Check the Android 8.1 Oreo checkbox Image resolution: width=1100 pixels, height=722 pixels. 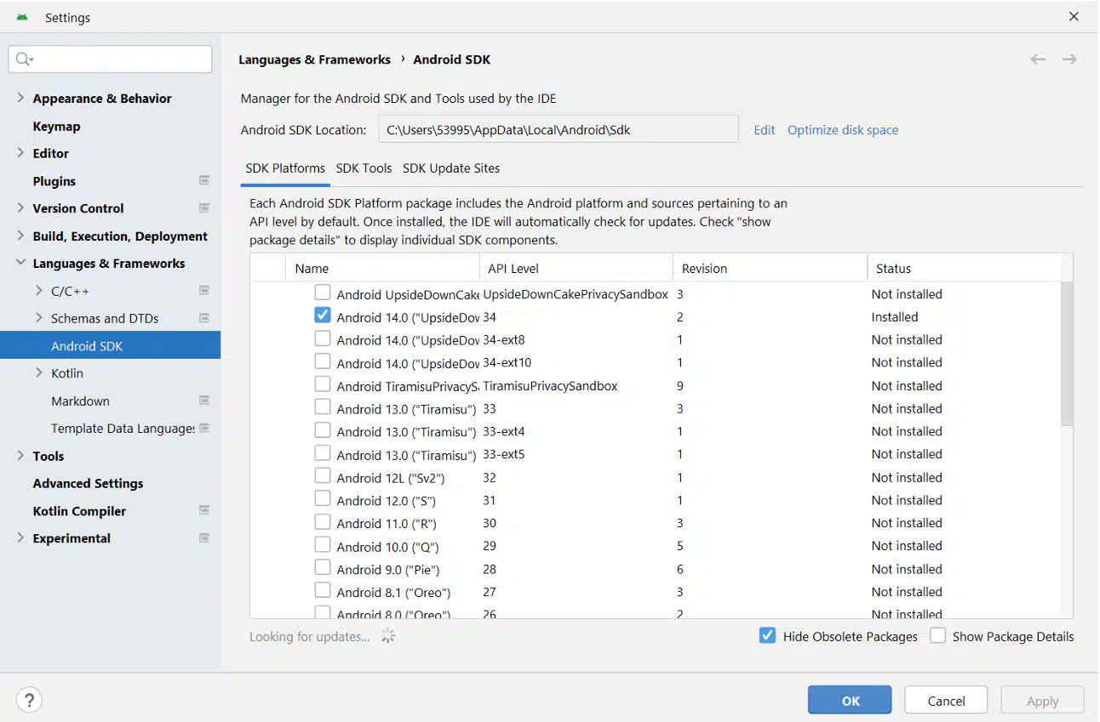[323, 591]
